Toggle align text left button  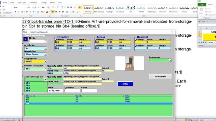point(53,12)
